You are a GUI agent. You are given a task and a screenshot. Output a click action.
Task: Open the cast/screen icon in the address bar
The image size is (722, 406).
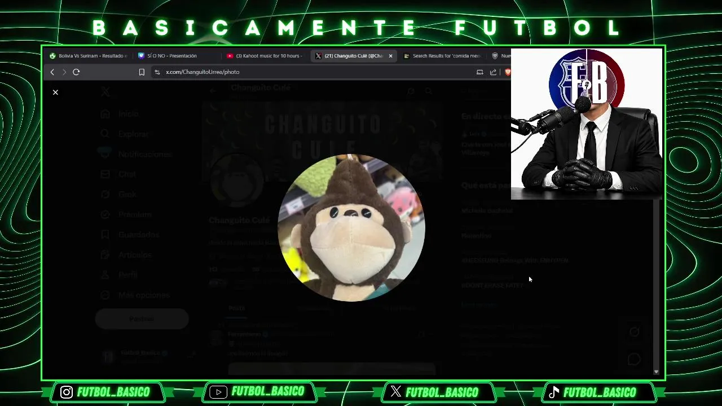tap(479, 72)
